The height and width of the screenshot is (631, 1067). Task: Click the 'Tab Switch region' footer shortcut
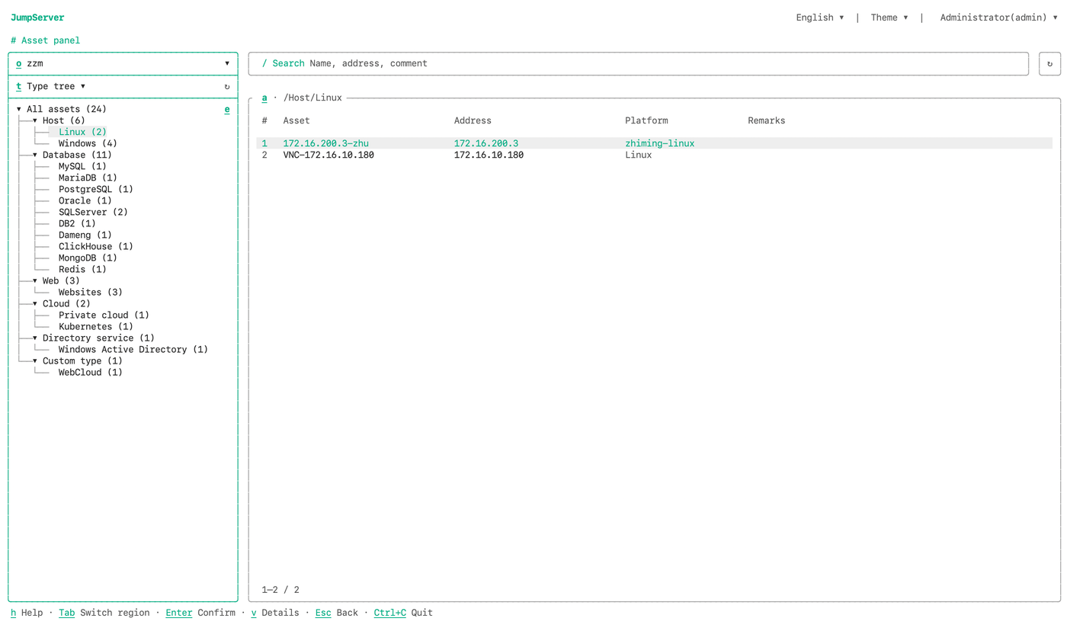[x=104, y=613]
